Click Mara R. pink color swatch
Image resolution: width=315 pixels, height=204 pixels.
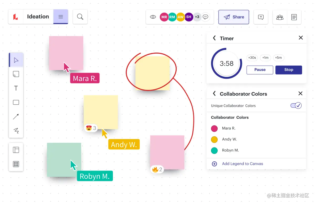(214, 128)
